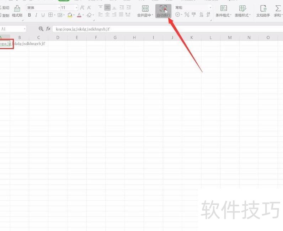This screenshot has width=283, height=231.
Task: Open the number group dialog launcher
Action: (x=210, y=20)
